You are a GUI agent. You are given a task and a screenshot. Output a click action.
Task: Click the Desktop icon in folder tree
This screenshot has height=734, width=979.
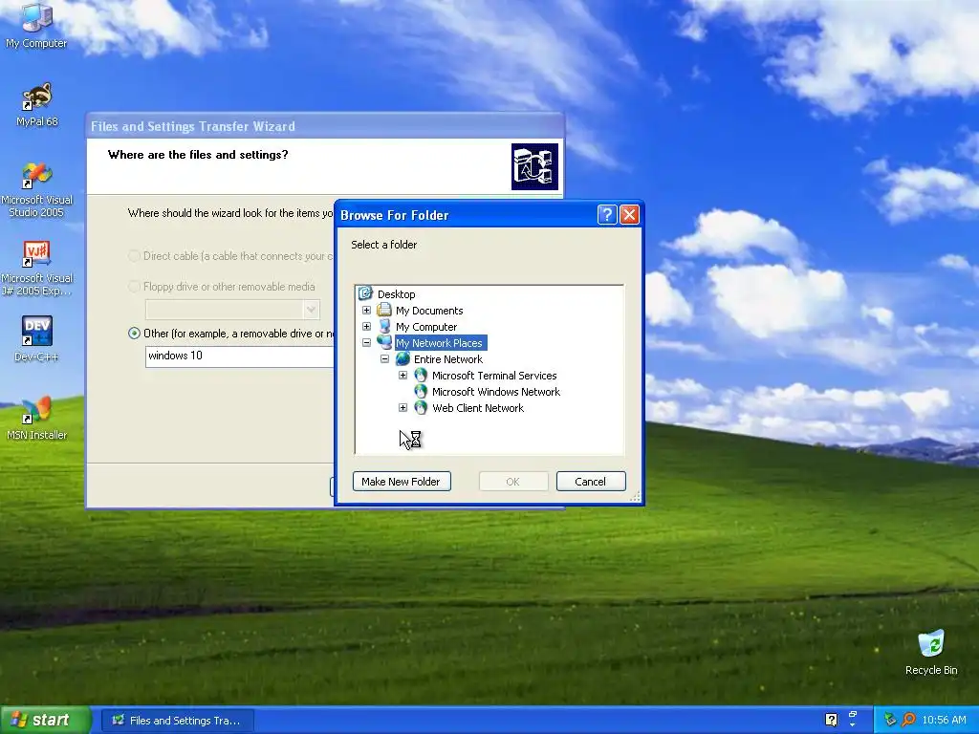tap(366, 293)
